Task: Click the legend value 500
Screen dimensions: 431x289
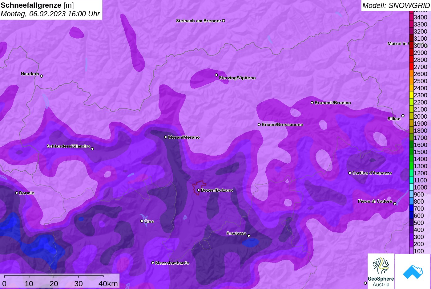Action: tap(419, 223)
